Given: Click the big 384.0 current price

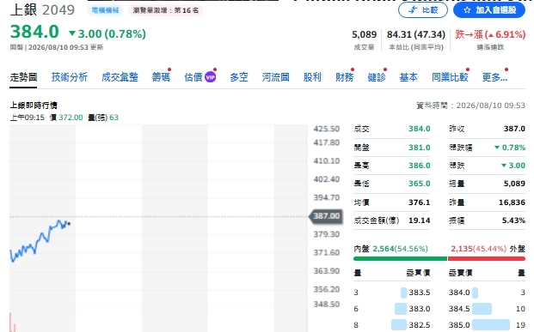Looking at the screenshot, I should 34,32.
